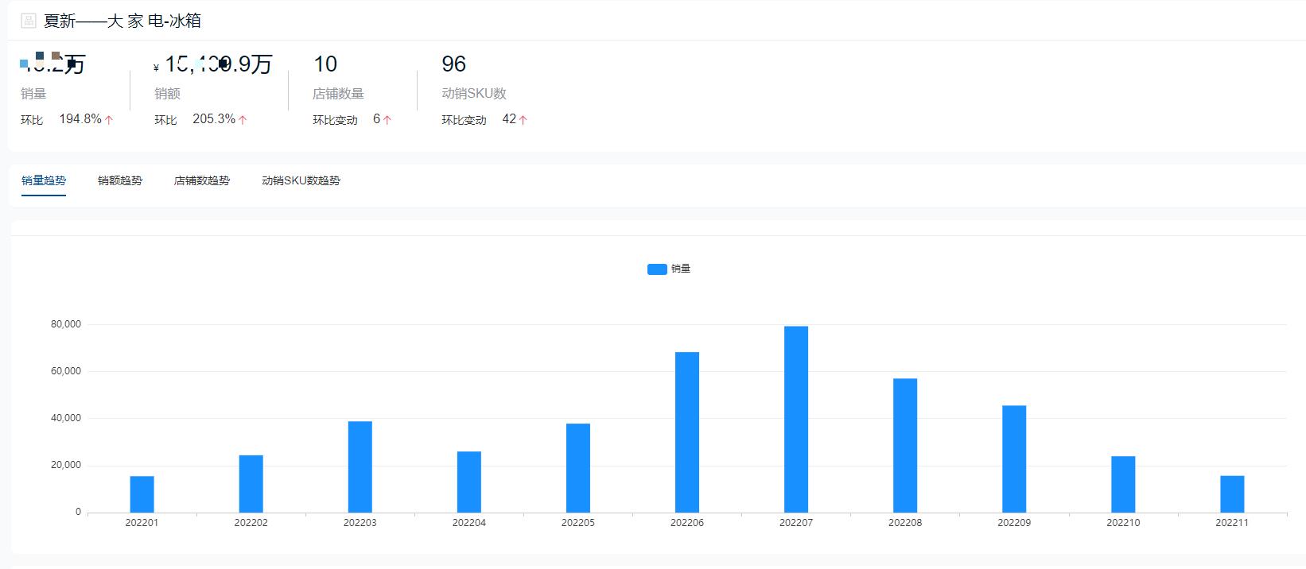Click the 店铺数量 value 10
The image size is (1306, 569).
click(325, 64)
